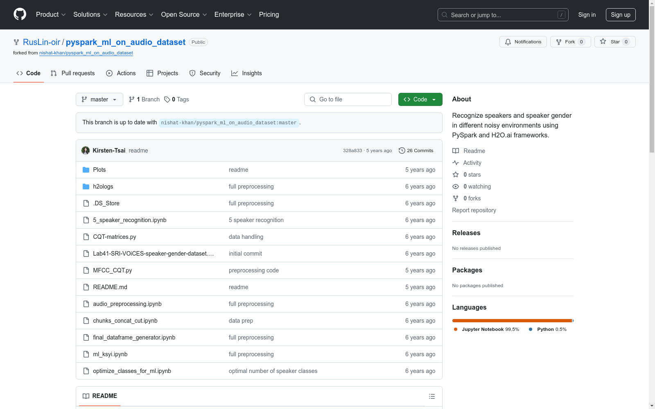655x409 pixels.
Task: Expand the Solutions menu
Action: click(90, 15)
